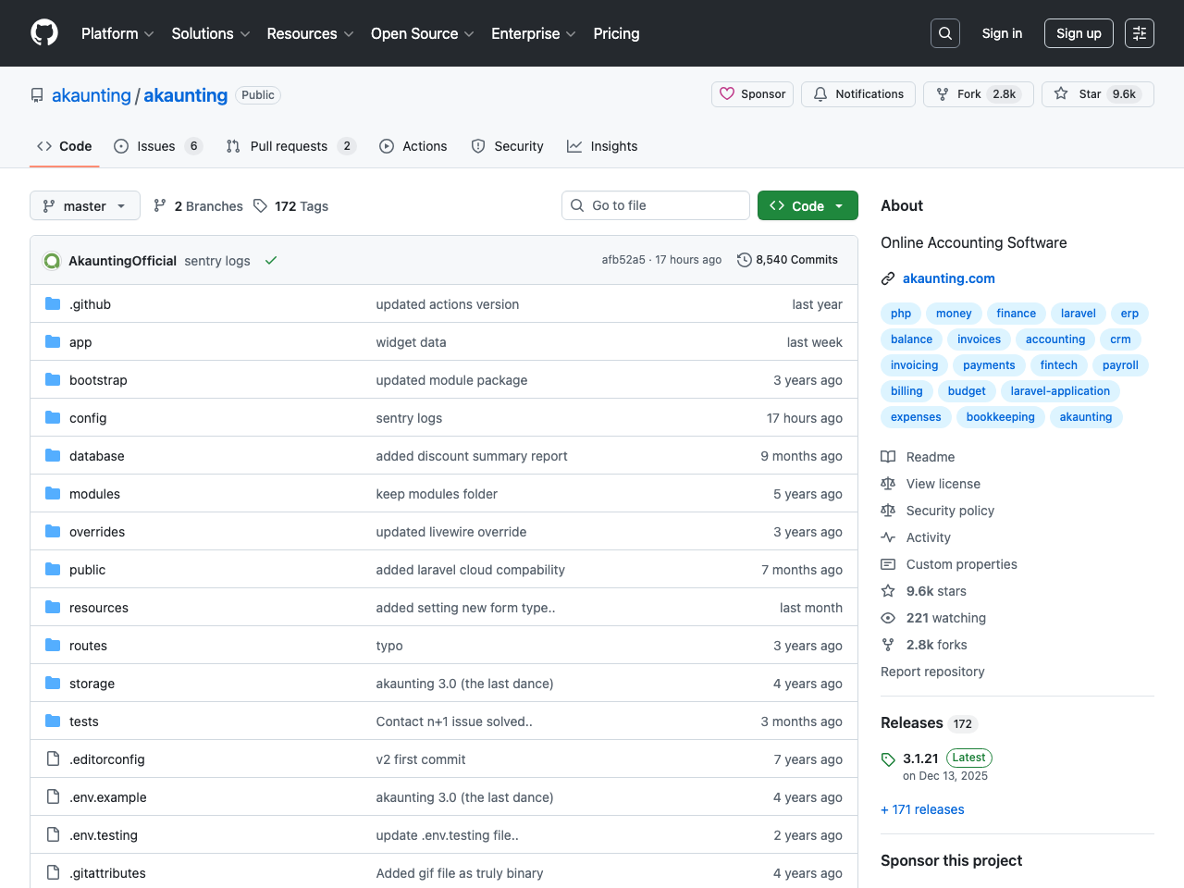Focus the Go to file field
Image resolution: width=1184 pixels, height=888 pixels.
pos(656,205)
